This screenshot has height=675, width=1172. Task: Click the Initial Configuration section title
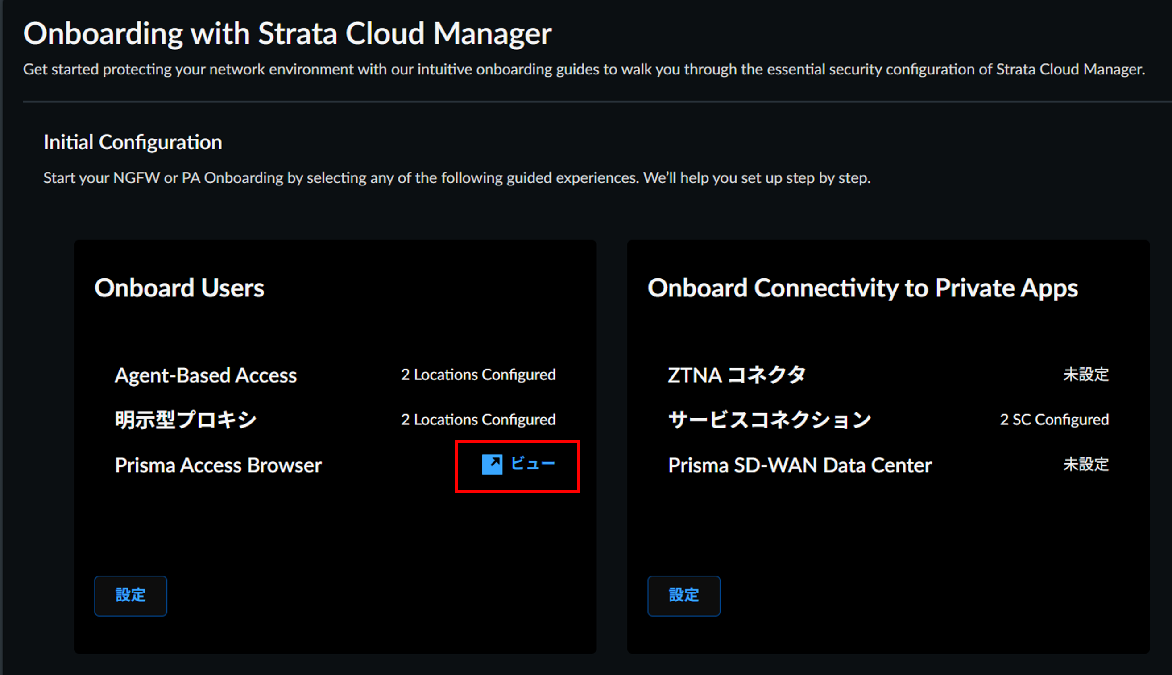133,142
